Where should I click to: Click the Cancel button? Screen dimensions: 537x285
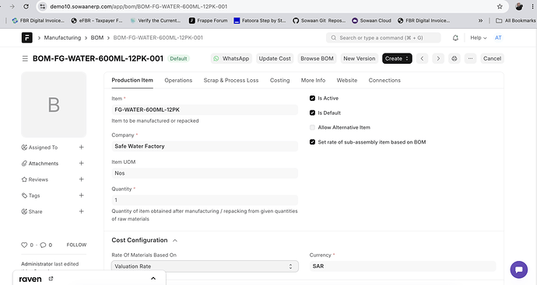[492, 58]
